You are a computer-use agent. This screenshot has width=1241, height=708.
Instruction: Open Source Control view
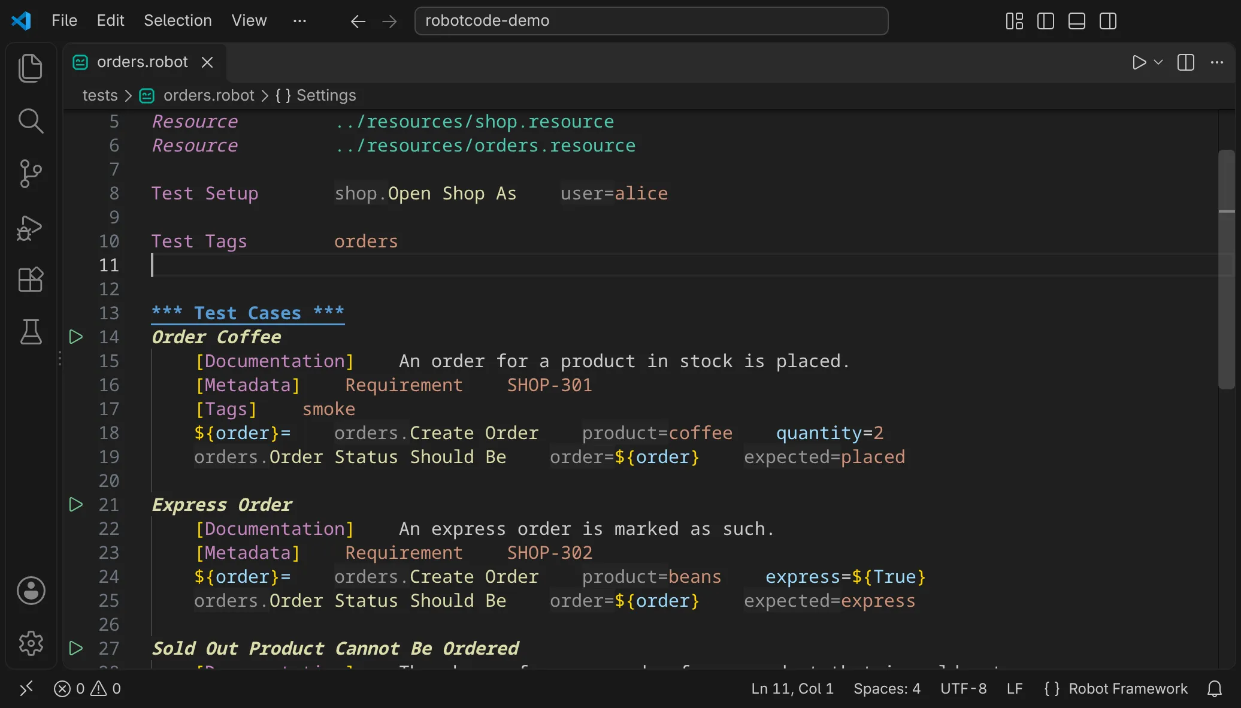(31, 174)
